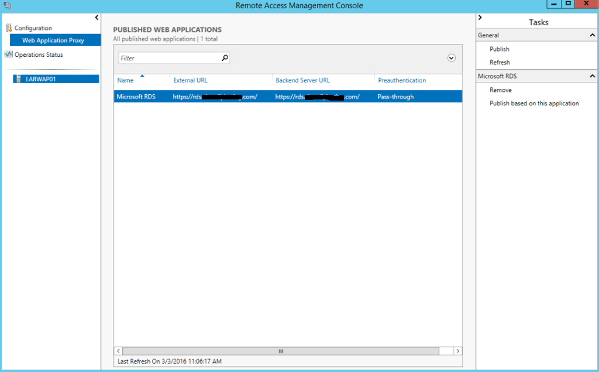Click the Backend Server URL cell of Microsoft RDS
Viewport: 599px width, 372px height.
(x=317, y=97)
